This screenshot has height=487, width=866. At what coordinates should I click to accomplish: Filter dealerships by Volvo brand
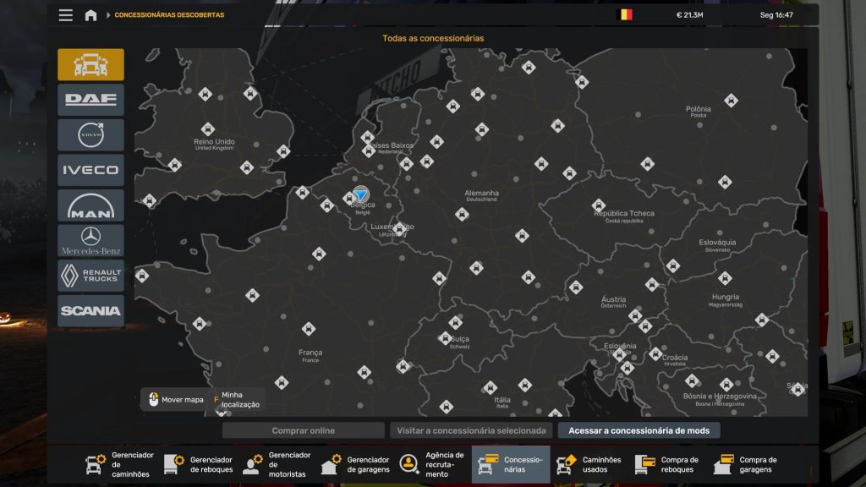tap(90, 134)
